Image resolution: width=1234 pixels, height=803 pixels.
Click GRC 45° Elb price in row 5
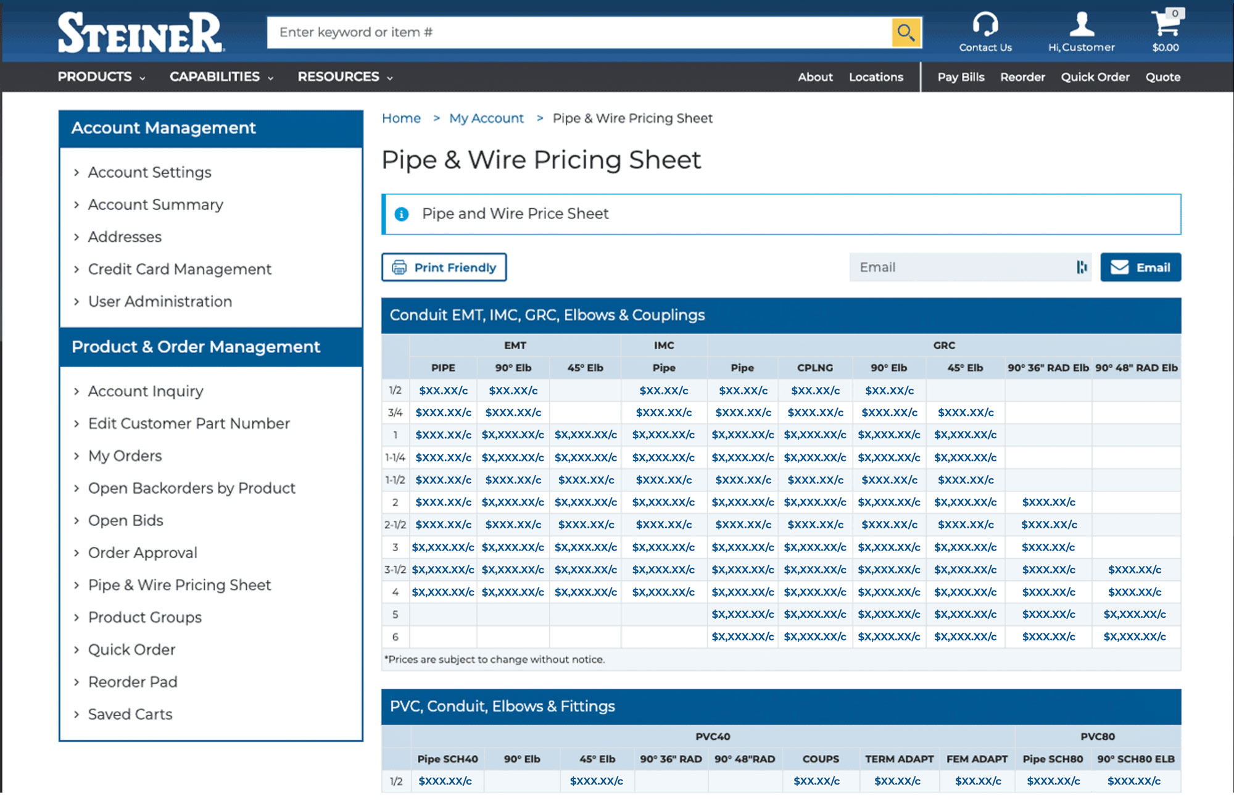(965, 615)
